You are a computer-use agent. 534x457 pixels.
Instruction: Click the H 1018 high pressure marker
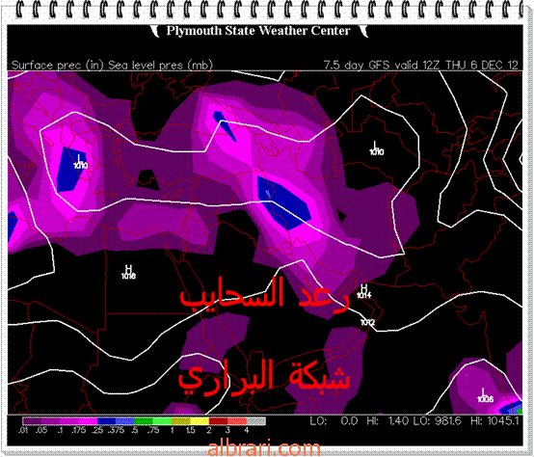click(128, 272)
